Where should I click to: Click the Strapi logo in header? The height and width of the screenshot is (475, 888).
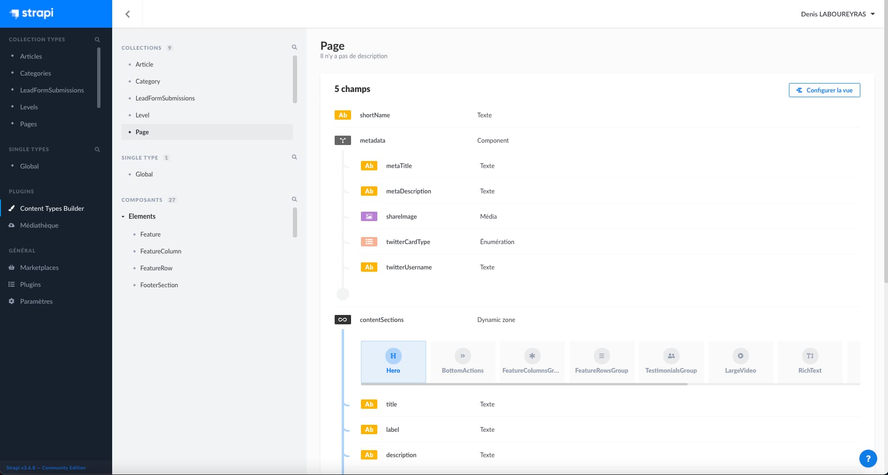[32, 13]
